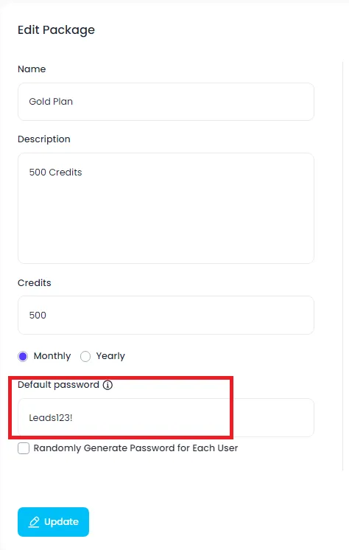The height and width of the screenshot is (550, 349).
Task: Click the Default password field with Leads123!
Action: (x=166, y=417)
